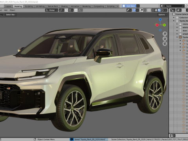Align view to X axis gizmo
This screenshot has width=188, height=141.
(157, 25)
